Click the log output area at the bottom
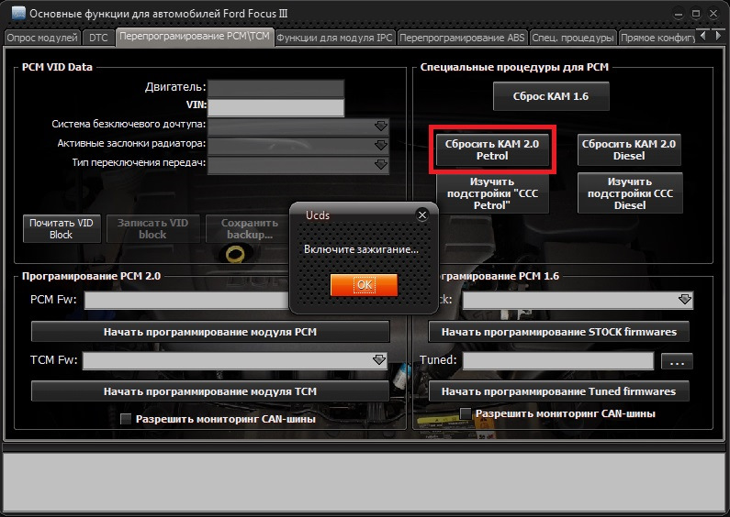730x517 pixels. point(365,481)
